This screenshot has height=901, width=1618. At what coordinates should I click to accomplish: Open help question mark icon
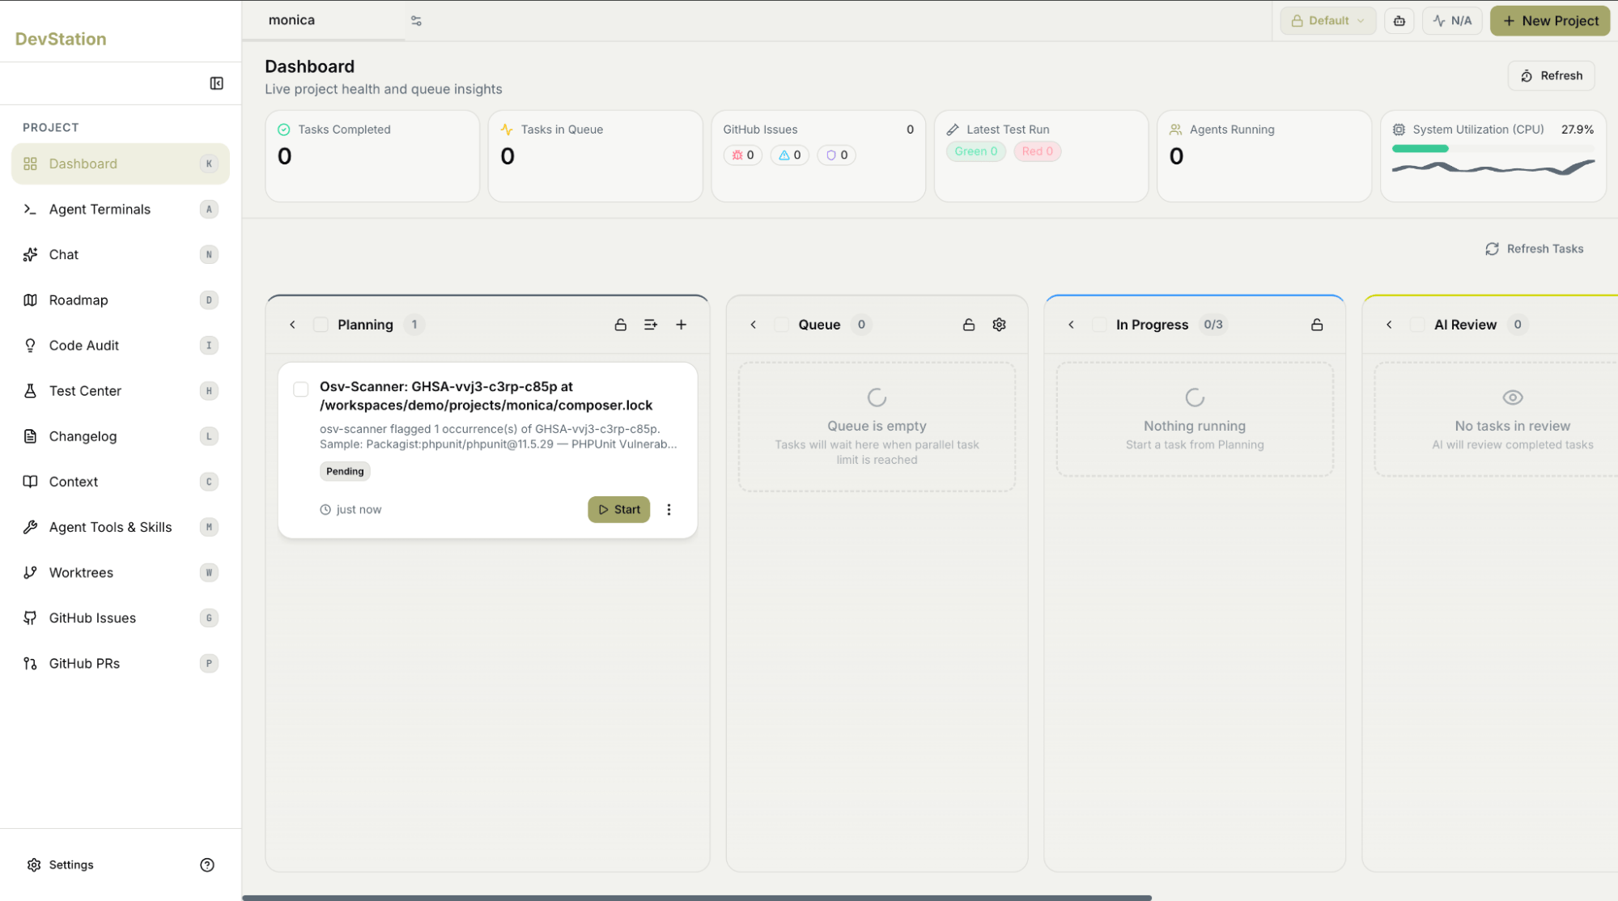207,865
